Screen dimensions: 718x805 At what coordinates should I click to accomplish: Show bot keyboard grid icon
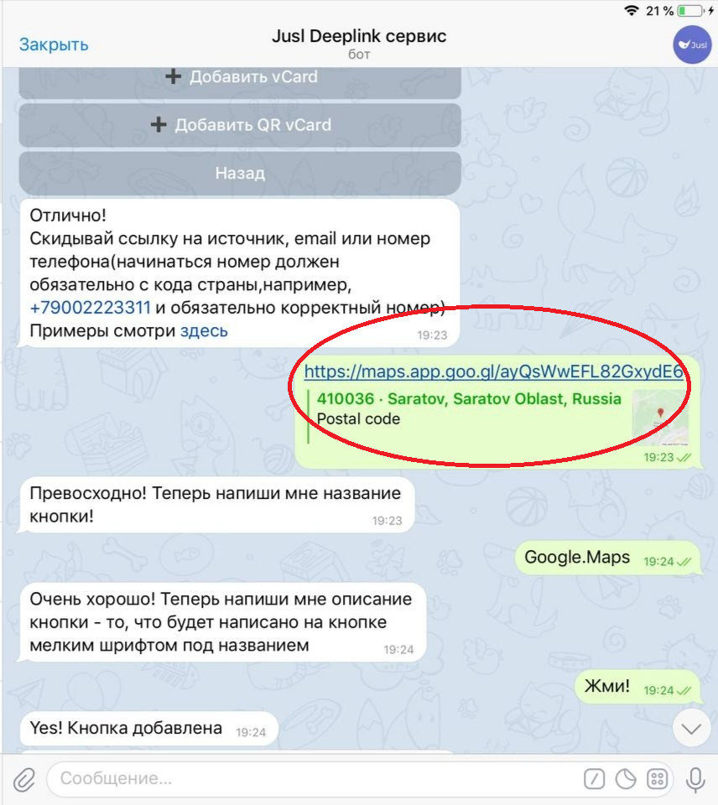click(658, 779)
